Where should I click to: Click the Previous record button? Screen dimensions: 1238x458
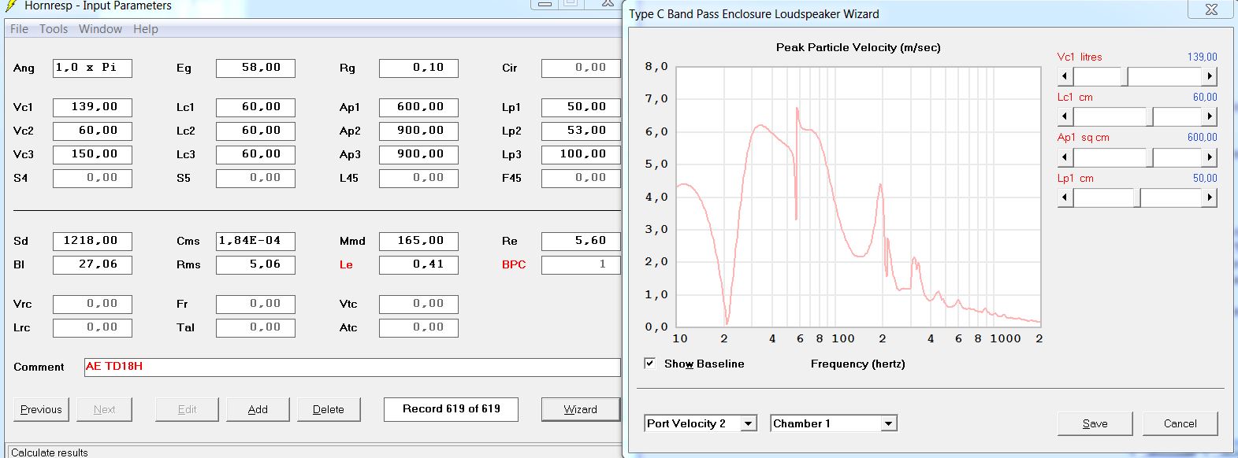tap(41, 409)
